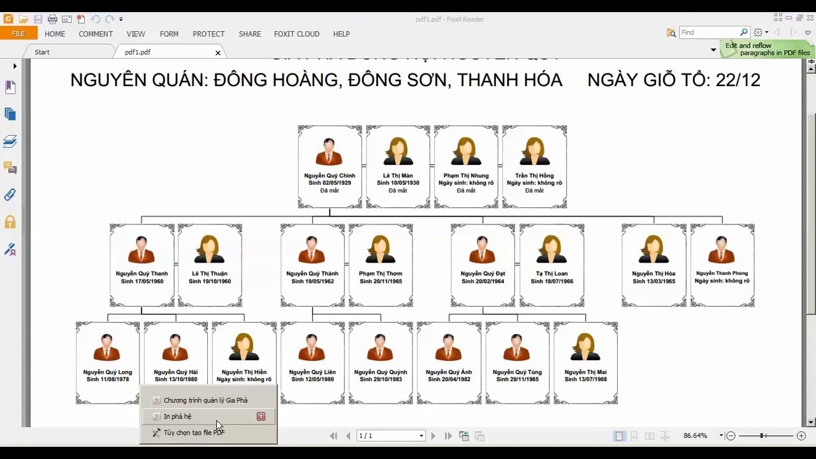Viewport: 816px width, 459px height.
Task: Go to previous page button
Action: pos(348,436)
